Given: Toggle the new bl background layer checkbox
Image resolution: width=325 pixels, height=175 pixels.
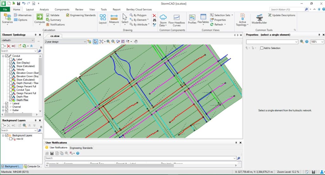Looking at the screenshot, I should 11,139.
